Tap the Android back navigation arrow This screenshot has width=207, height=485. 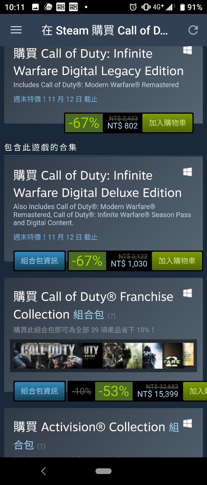point(43,471)
